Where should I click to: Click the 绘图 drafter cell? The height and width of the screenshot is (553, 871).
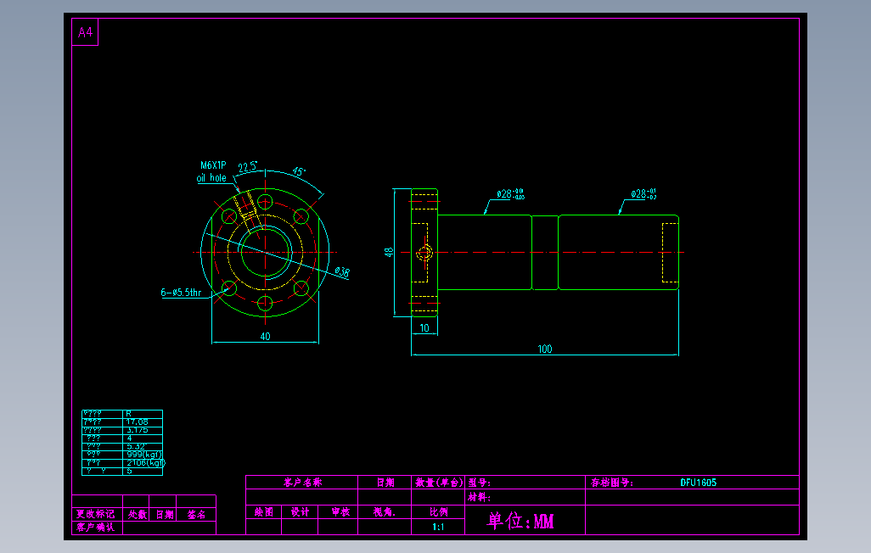(x=264, y=512)
